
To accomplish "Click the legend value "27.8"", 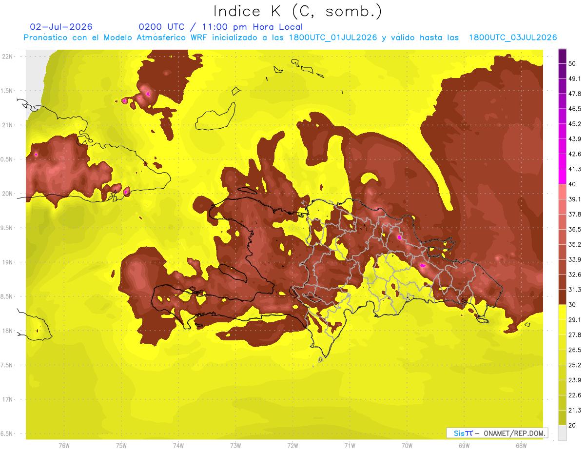I will [575, 335].
